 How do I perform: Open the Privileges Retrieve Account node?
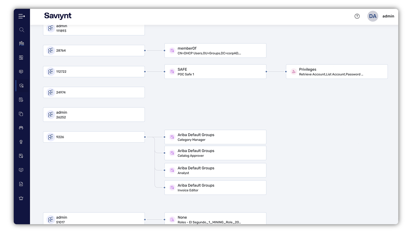[x=336, y=72]
